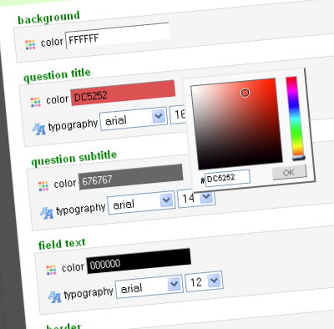334x329 pixels.
Task: Click background color field FFFFFF
Action: click(118, 36)
